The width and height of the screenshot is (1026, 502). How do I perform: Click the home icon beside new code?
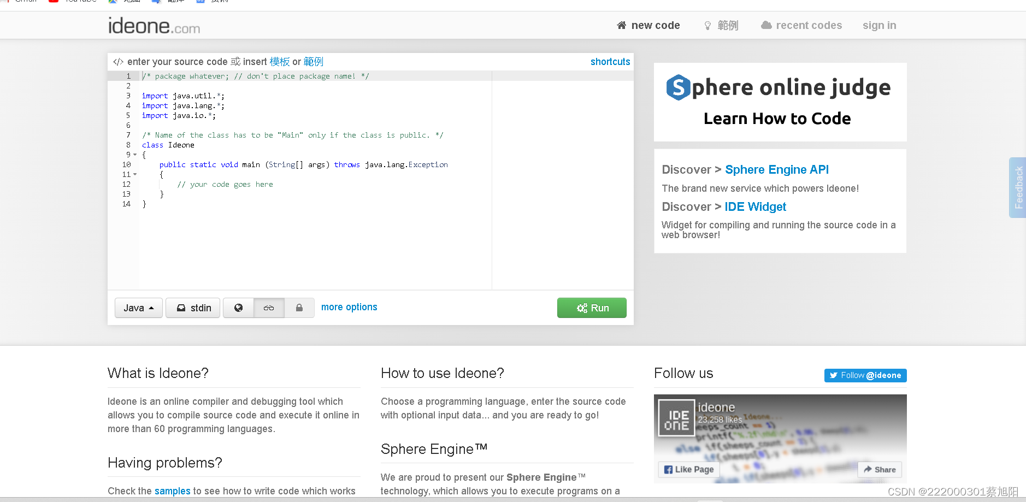622,25
